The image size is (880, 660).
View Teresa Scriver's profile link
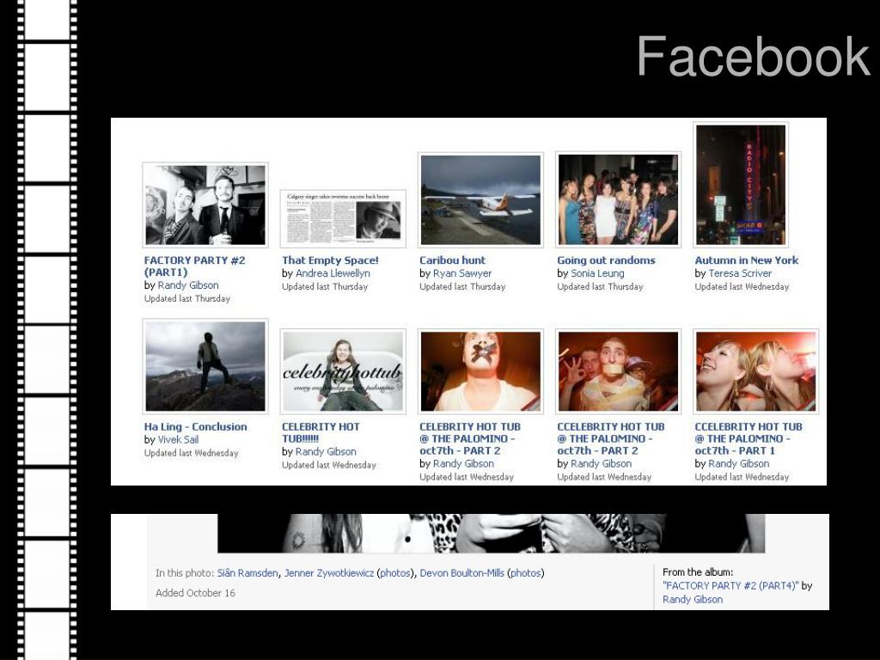tap(740, 273)
